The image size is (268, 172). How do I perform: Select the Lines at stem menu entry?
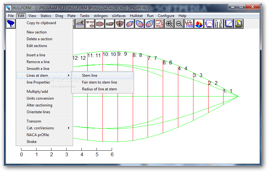click(44, 75)
